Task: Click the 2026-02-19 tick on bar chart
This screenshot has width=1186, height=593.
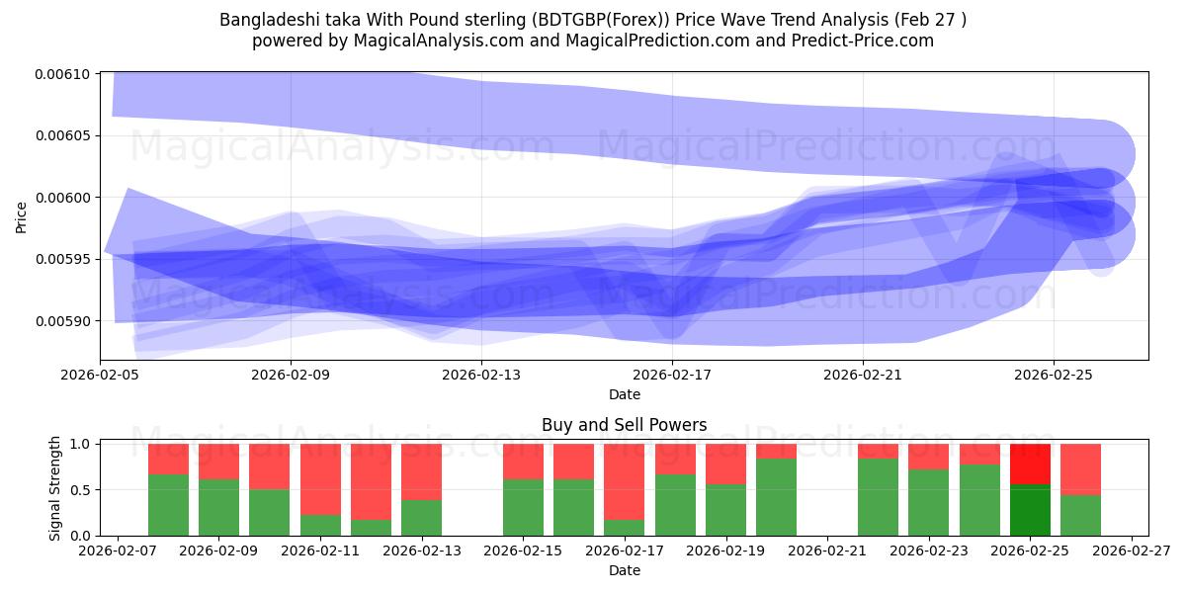Action: pyautogui.click(x=725, y=551)
